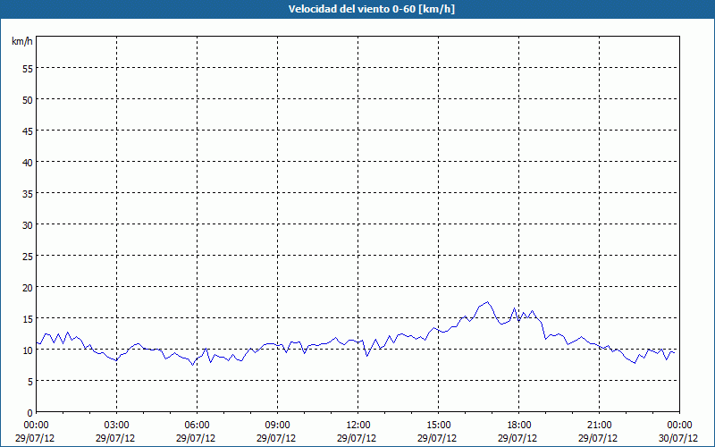This screenshot has width=715, height=447.
Task: Click the '29/07/12' date under 15:00
Action: point(437,438)
